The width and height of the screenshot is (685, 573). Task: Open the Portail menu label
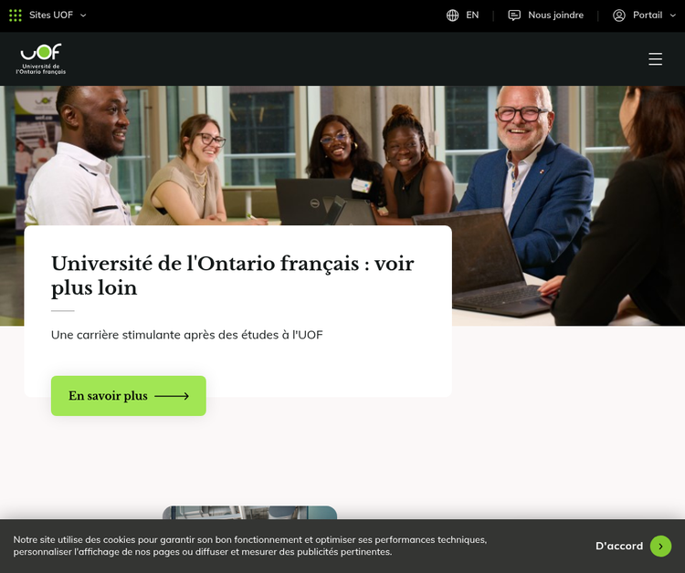(648, 16)
